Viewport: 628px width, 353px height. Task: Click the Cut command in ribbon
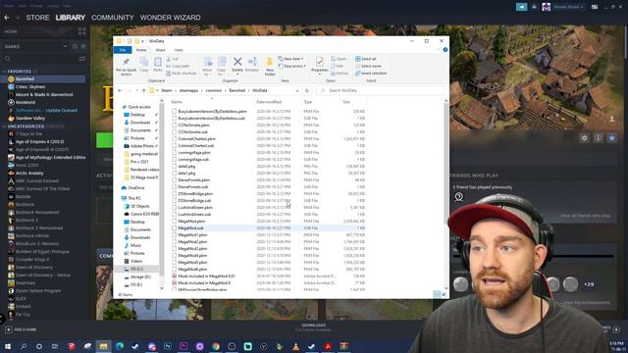point(173,59)
